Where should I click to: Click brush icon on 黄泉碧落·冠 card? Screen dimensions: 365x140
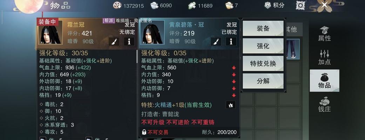coord(216,42)
